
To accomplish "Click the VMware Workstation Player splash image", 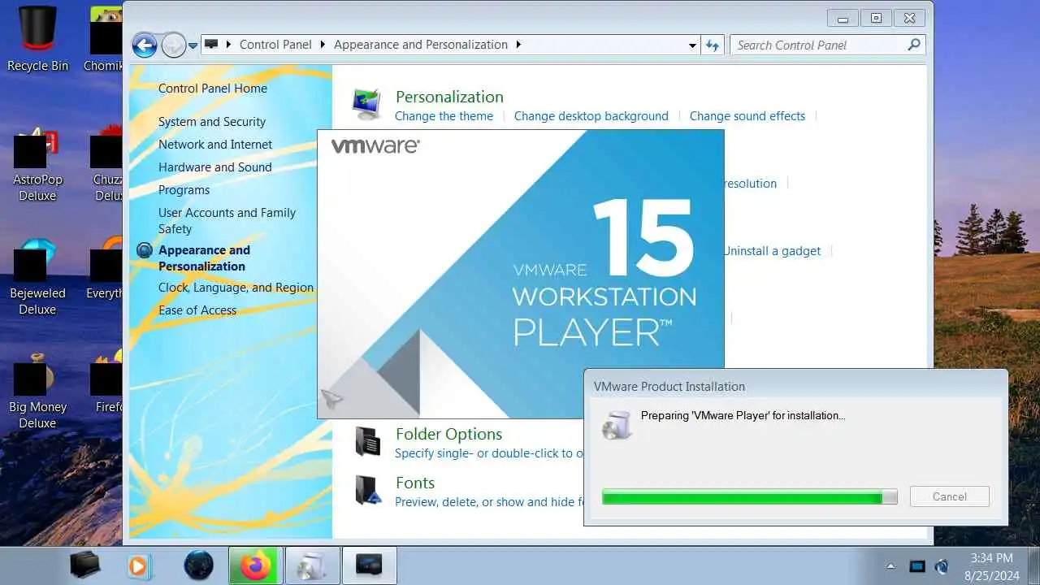I will [520, 274].
